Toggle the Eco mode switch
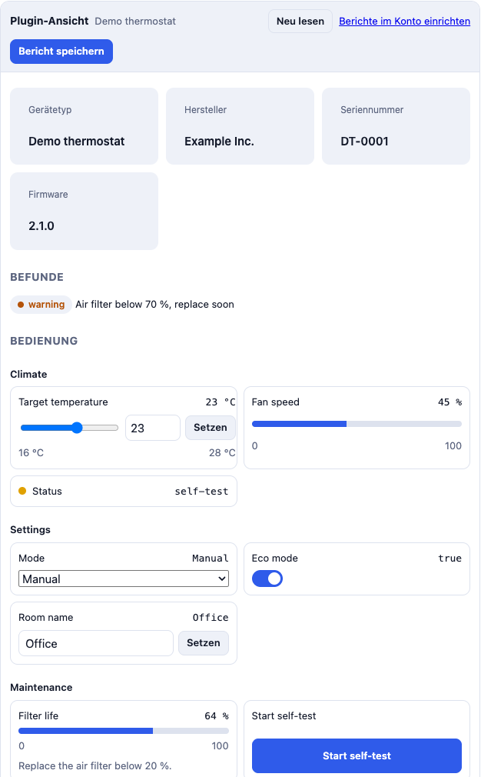Viewport: 481px width, 777px height. pyautogui.click(x=267, y=579)
